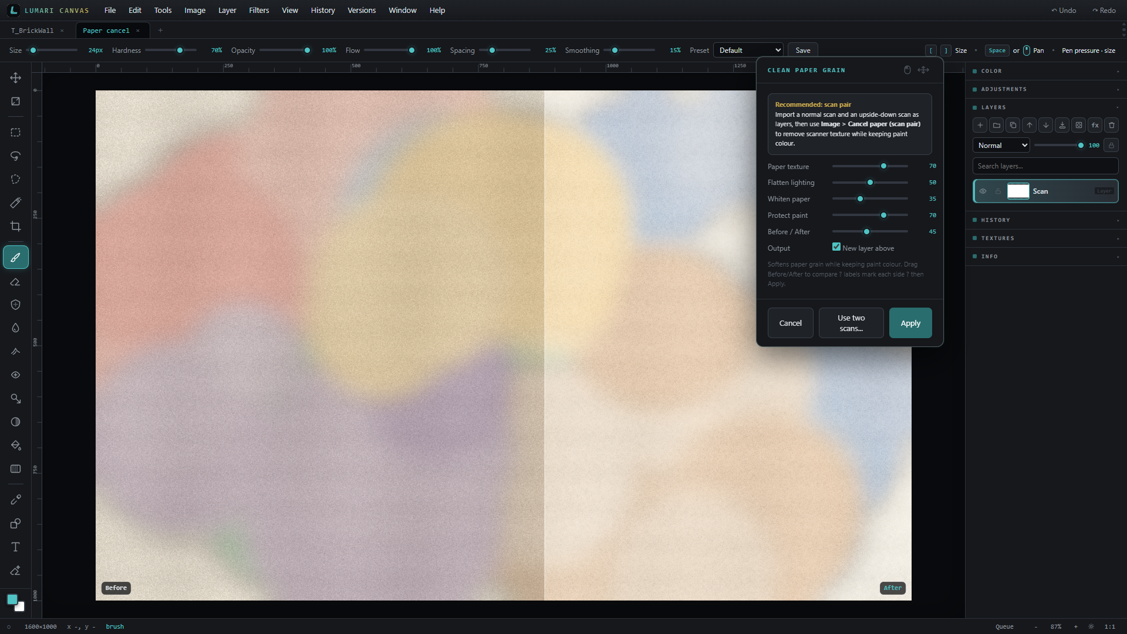Close the Paper cancel tab
Viewport: 1127px width, 634px height.
[x=138, y=31]
